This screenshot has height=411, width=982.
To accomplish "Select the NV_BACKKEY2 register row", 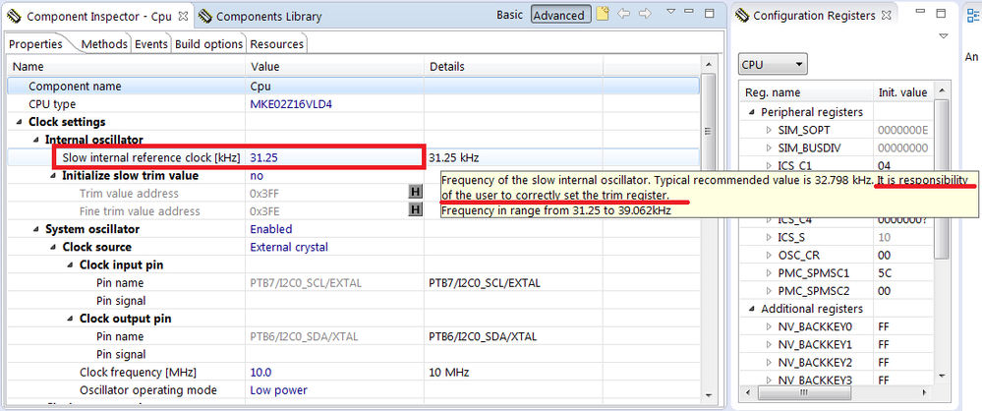I will [837, 362].
